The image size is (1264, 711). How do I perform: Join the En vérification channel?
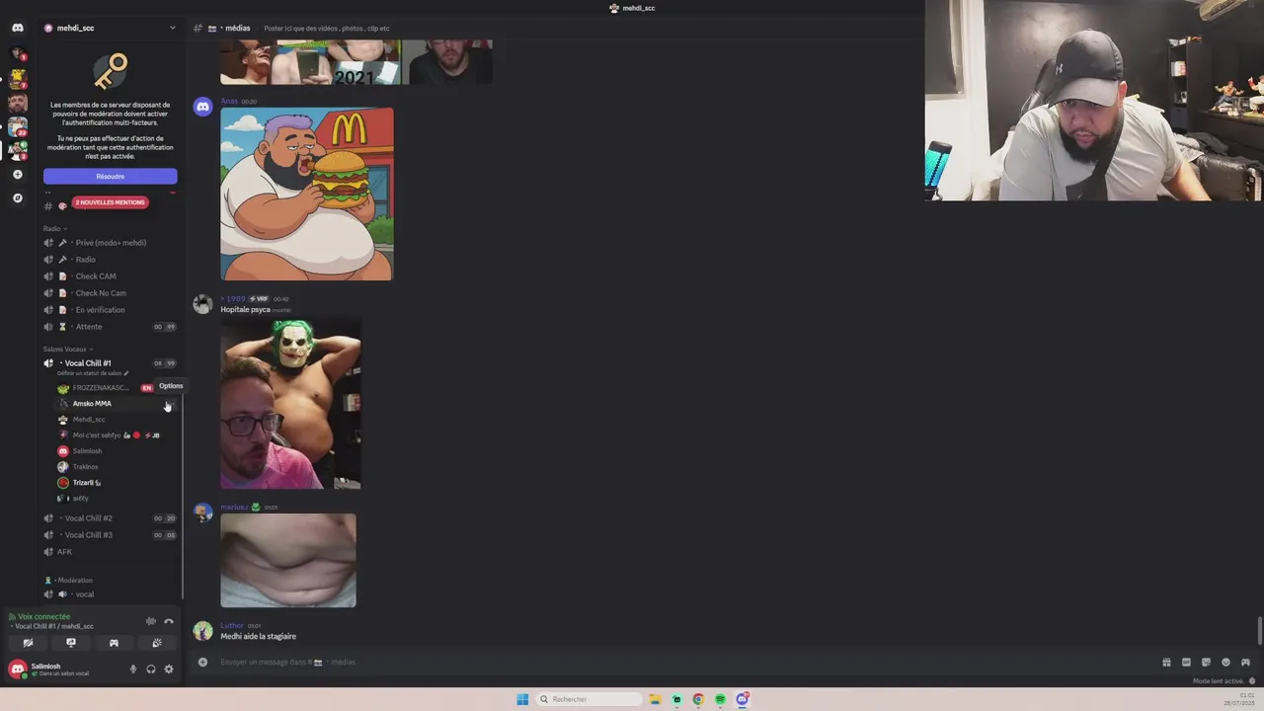click(x=110, y=310)
